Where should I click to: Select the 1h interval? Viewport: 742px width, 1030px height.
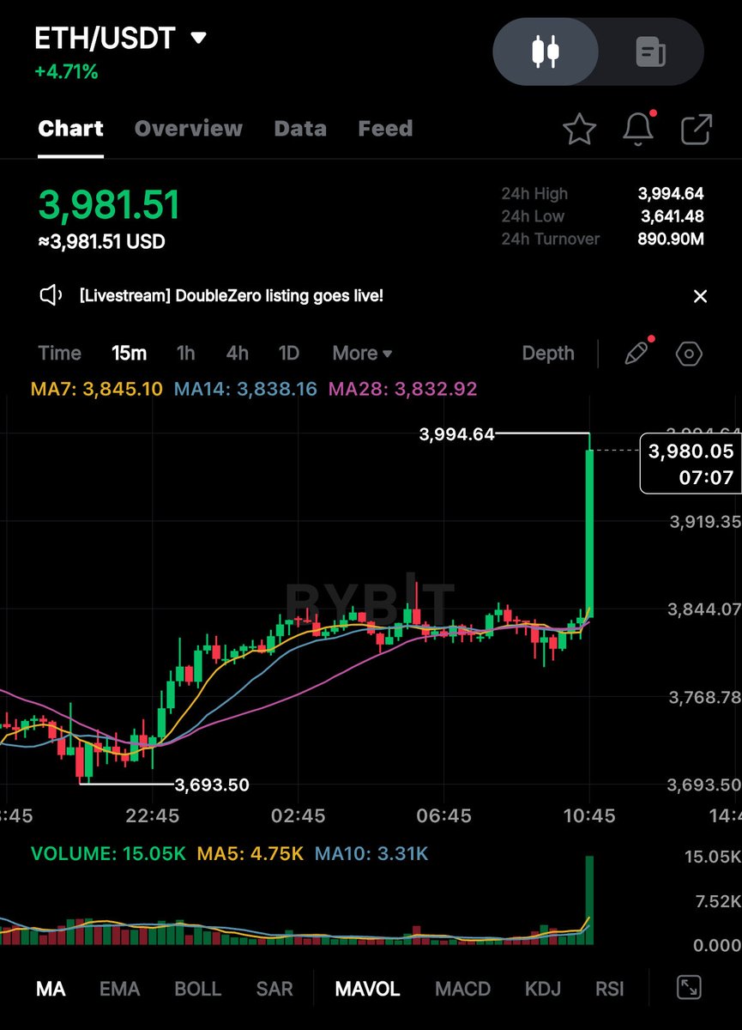[185, 354]
